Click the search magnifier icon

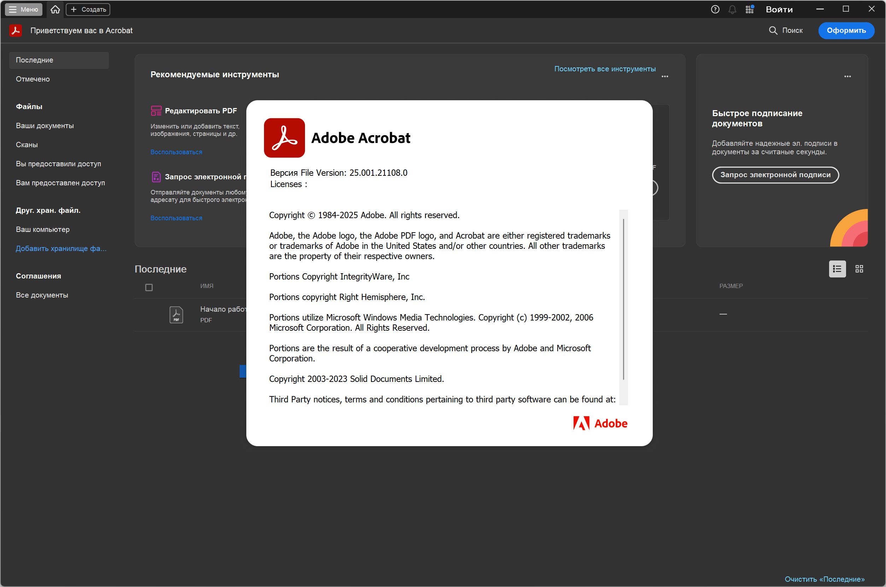point(773,30)
